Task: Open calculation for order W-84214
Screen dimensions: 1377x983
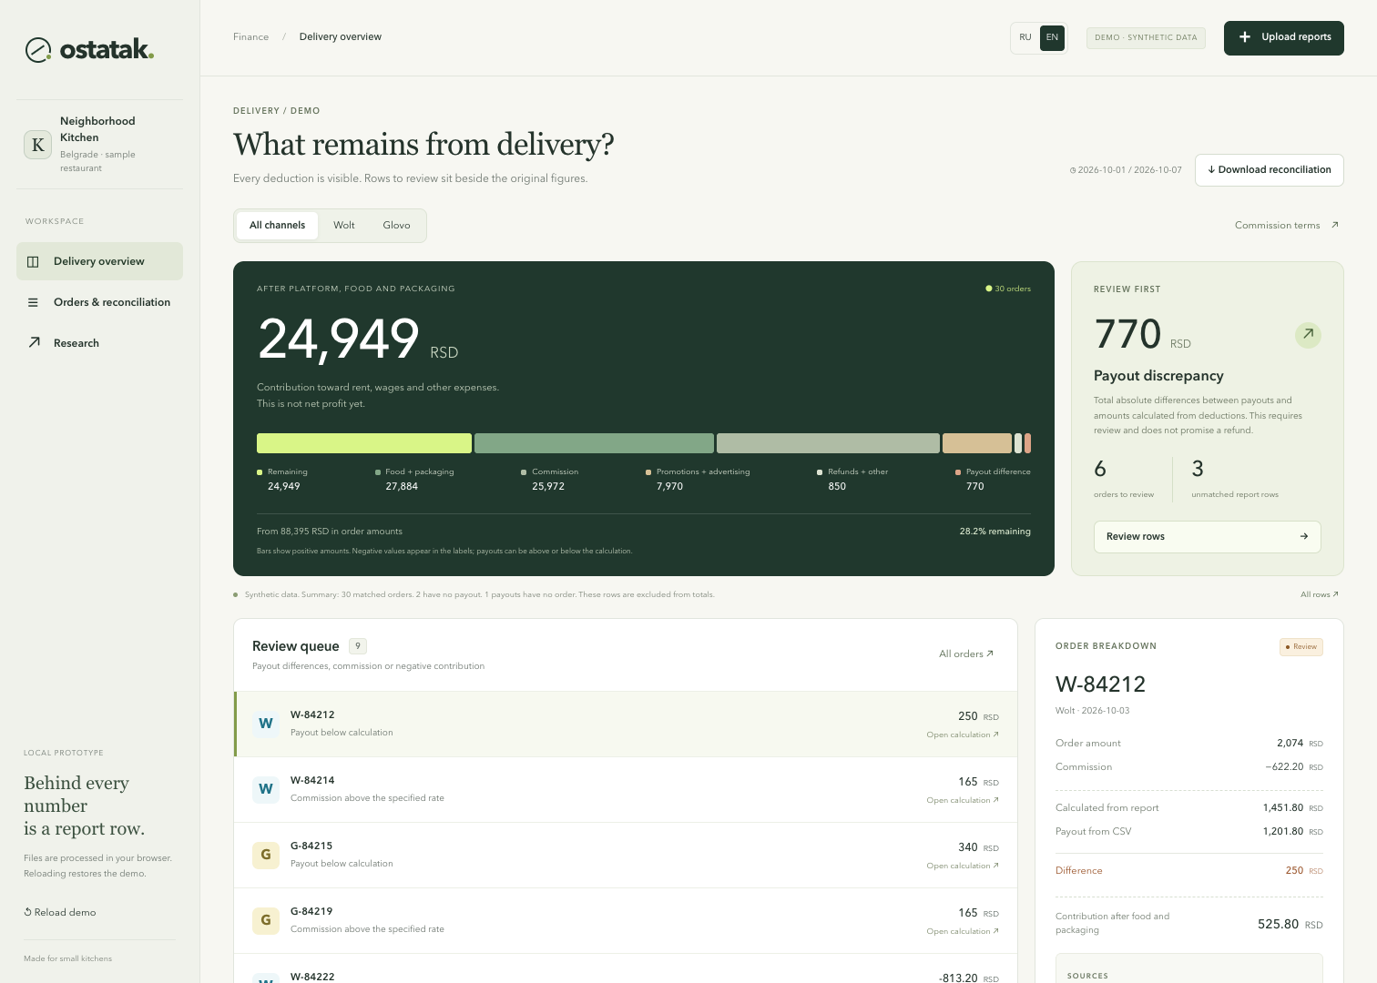Action: click(x=963, y=800)
